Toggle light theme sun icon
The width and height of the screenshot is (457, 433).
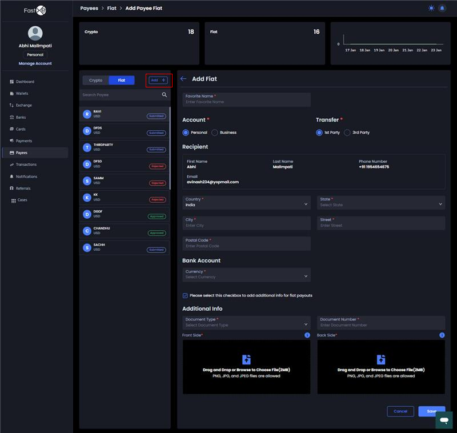[431, 9]
